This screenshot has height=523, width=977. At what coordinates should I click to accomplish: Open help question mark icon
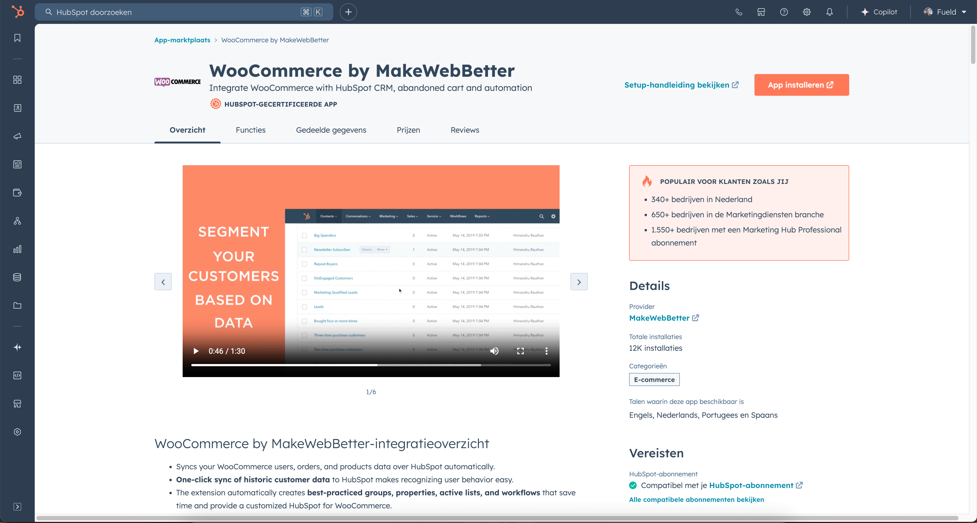pos(784,12)
